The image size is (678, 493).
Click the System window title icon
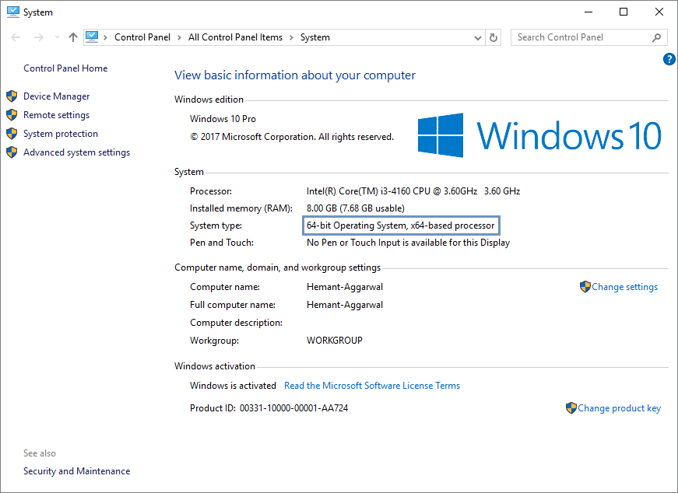point(13,12)
